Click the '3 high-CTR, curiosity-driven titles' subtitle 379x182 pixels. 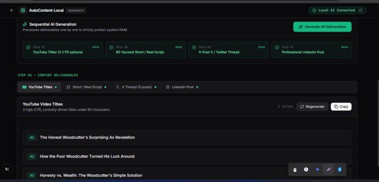66,110
